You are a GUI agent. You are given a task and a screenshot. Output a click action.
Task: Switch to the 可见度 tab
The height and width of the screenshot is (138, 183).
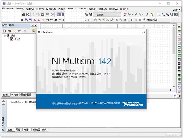[x=15, y=95]
